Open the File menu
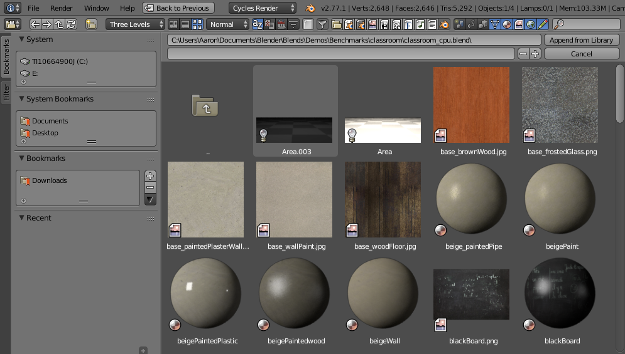This screenshot has height=354, width=625. 33,8
